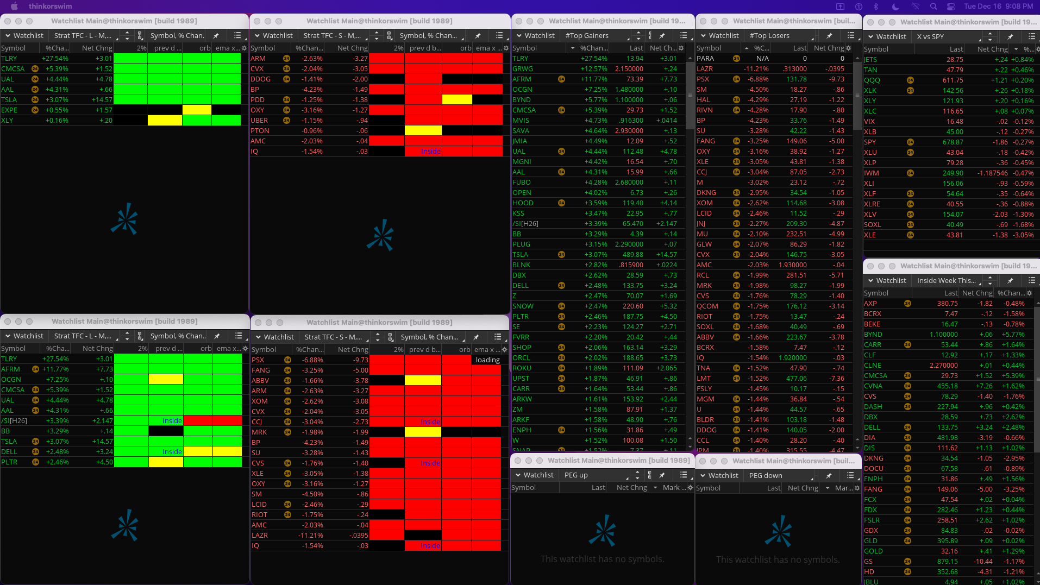Click the gear icon in Inside Week watchlist header
Image resolution: width=1040 pixels, height=585 pixels.
1030,293
